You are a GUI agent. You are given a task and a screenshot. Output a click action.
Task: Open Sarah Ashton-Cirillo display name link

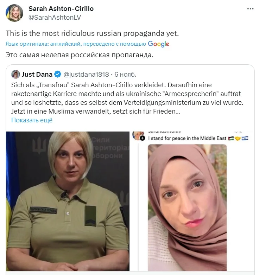click(61, 8)
